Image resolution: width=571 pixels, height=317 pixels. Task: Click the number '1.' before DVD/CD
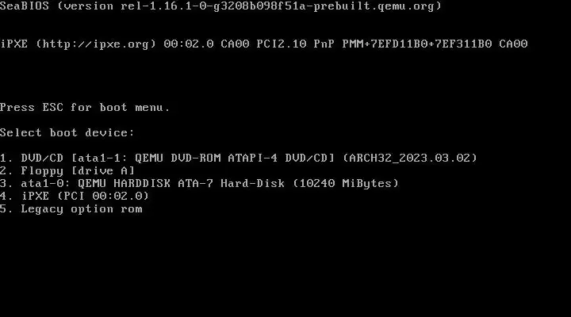pos(6,158)
